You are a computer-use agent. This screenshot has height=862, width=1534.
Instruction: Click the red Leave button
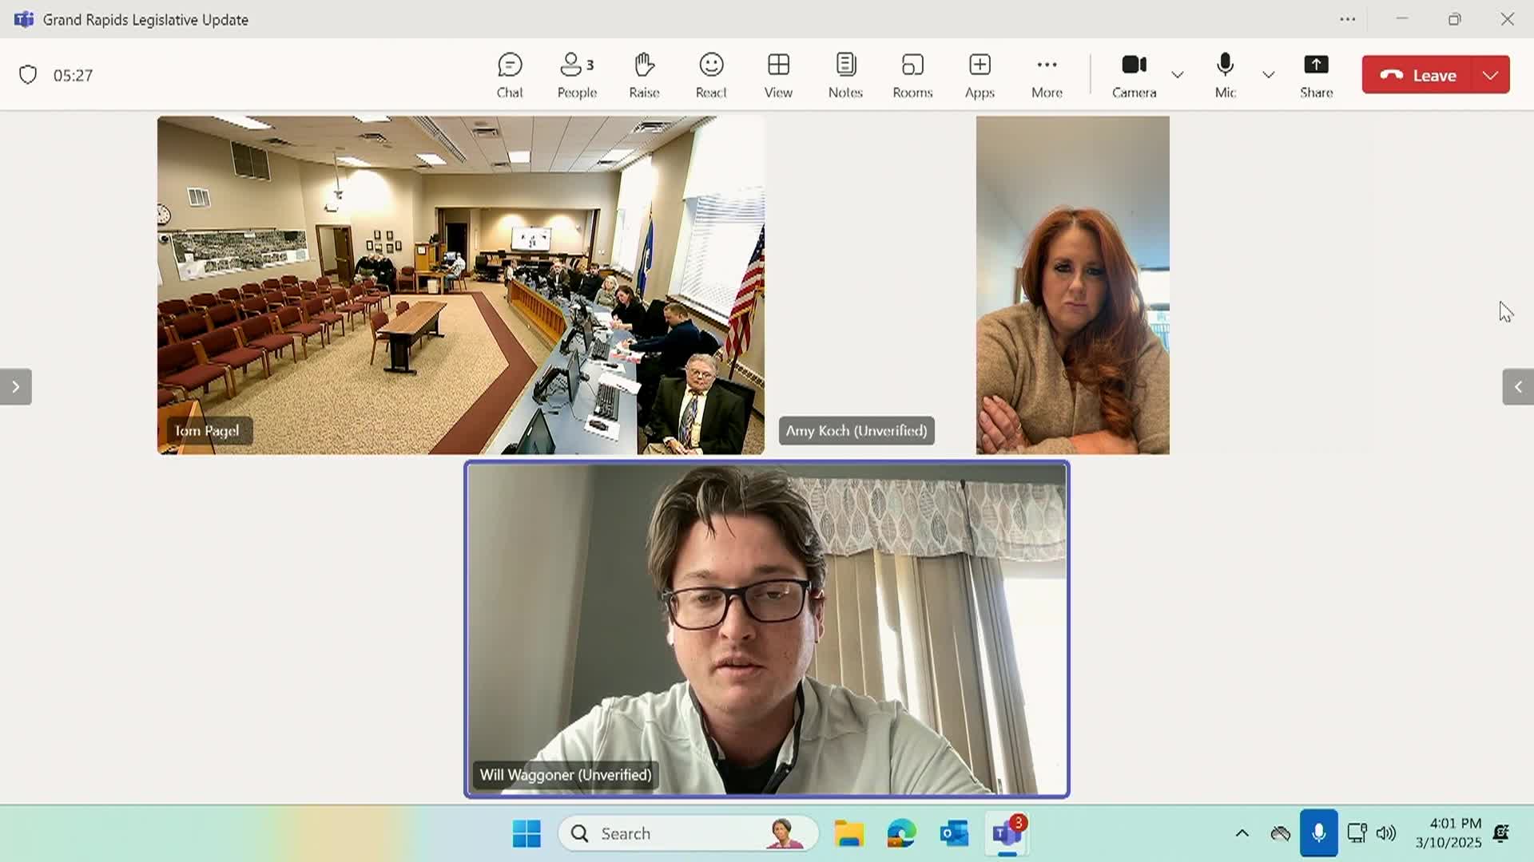[x=1417, y=75]
